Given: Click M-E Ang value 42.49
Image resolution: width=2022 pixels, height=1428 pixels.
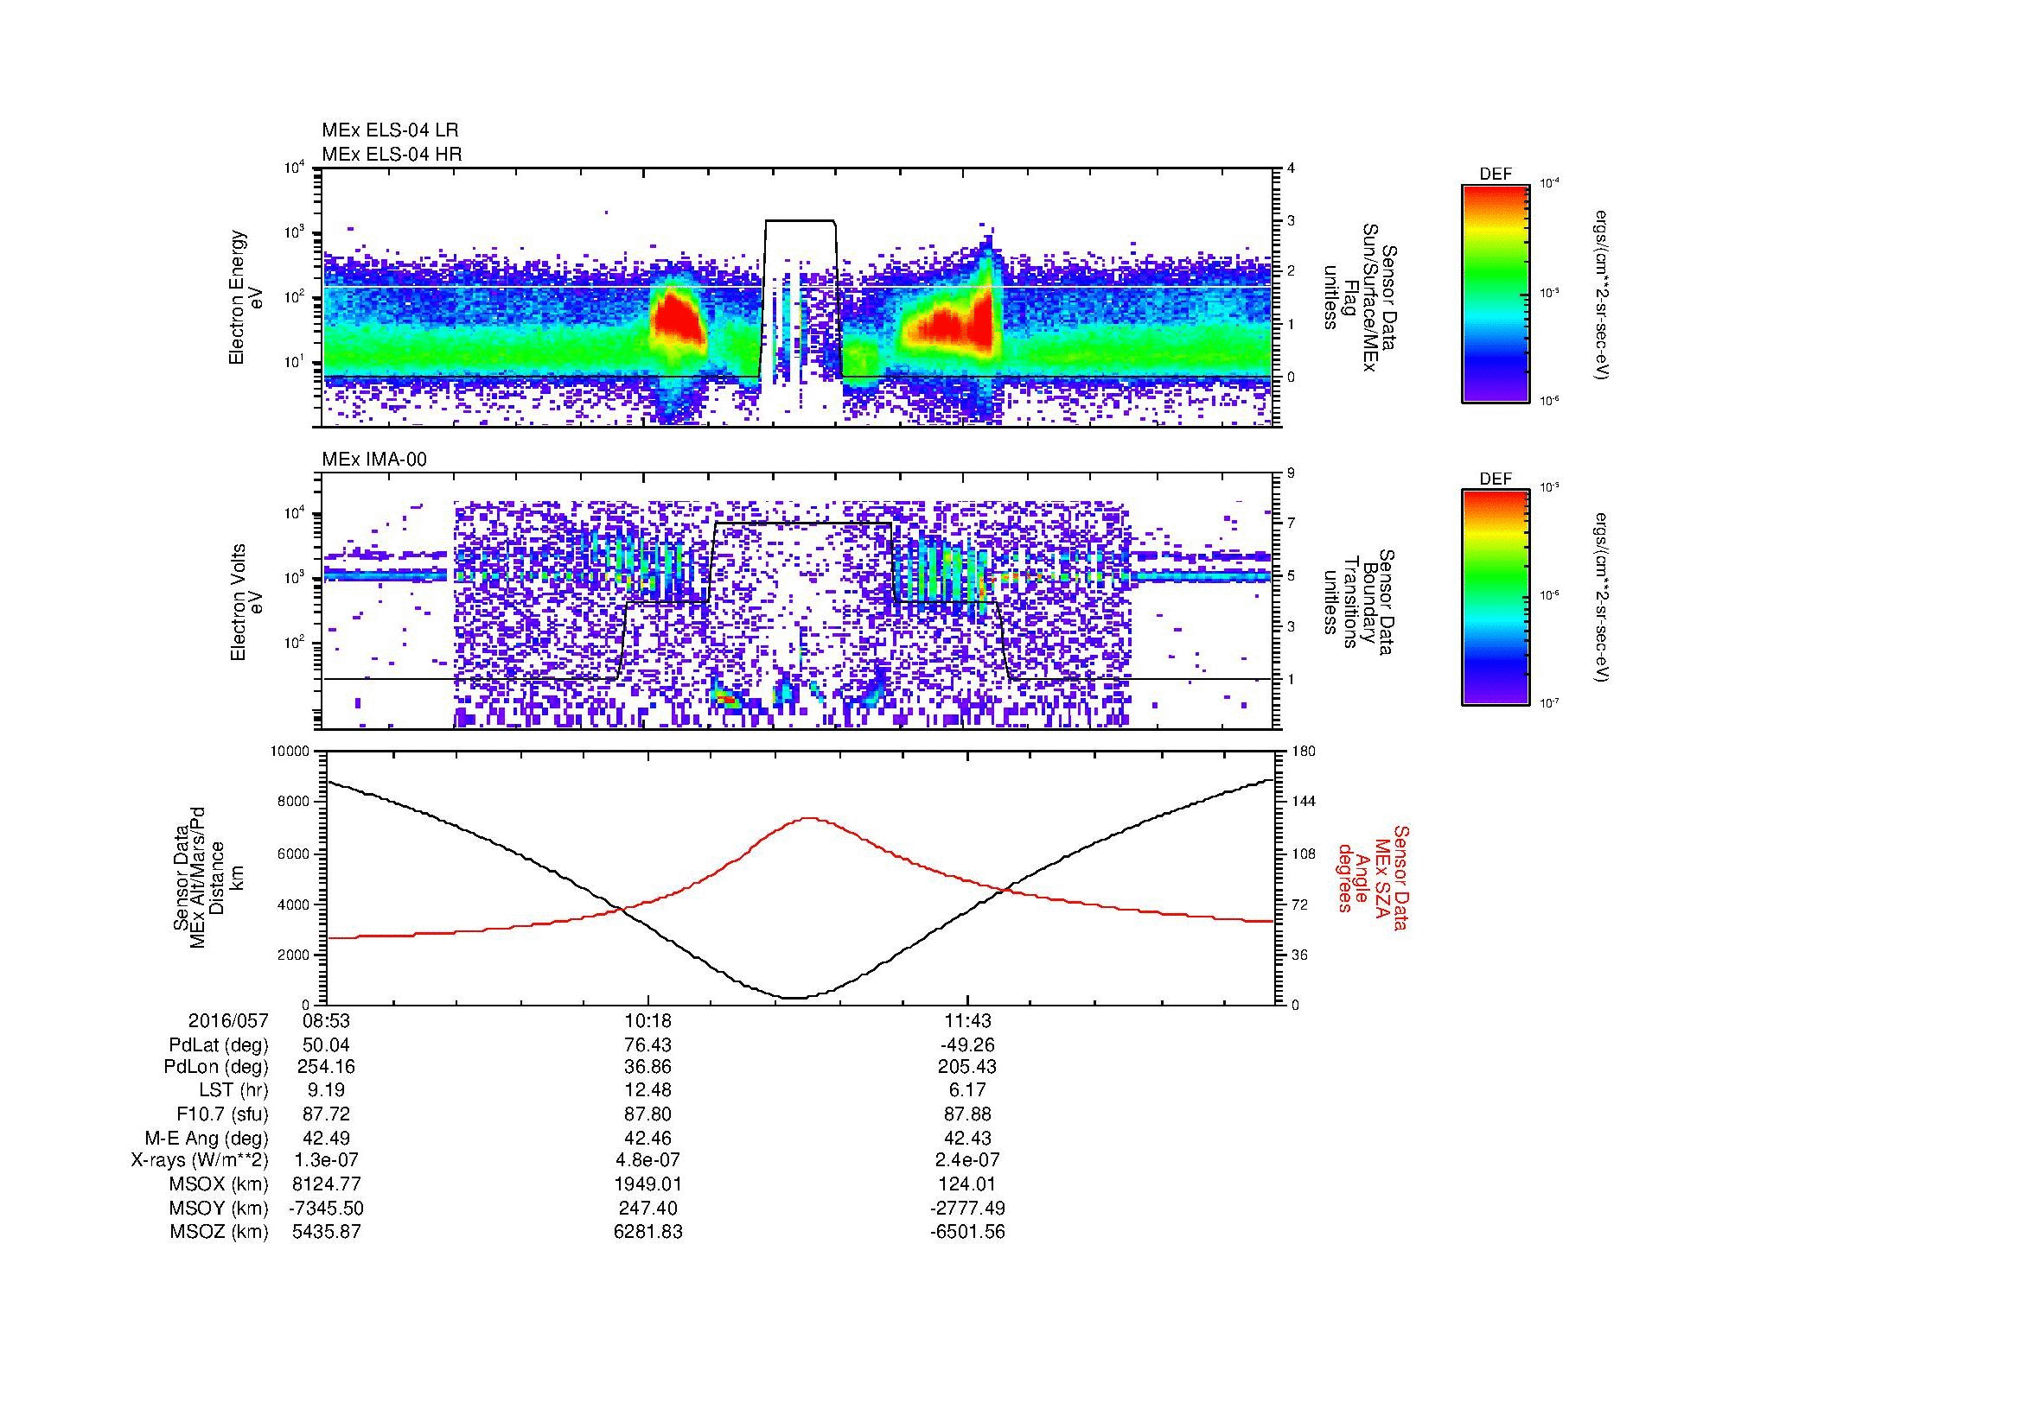Looking at the screenshot, I should coord(326,1139).
